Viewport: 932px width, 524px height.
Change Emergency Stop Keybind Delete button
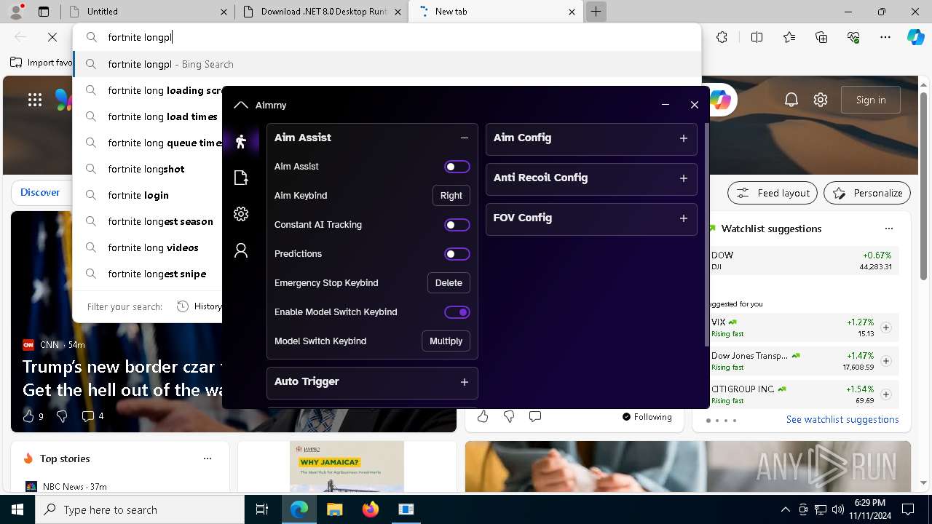coord(449,283)
